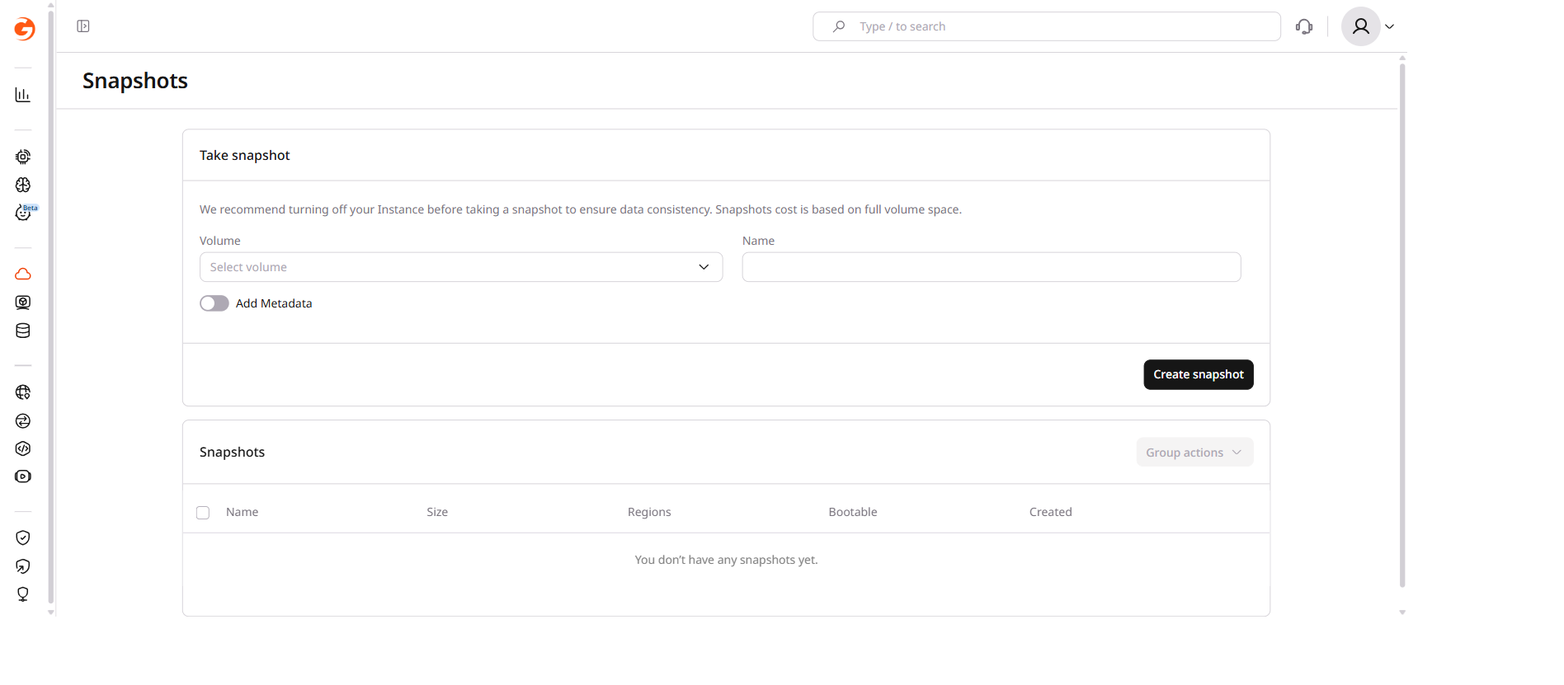
Task: Open the Select volume dropdown
Action: click(x=461, y=267)
